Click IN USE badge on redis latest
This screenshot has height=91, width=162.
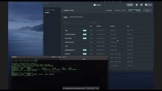[x=85, y=30]
